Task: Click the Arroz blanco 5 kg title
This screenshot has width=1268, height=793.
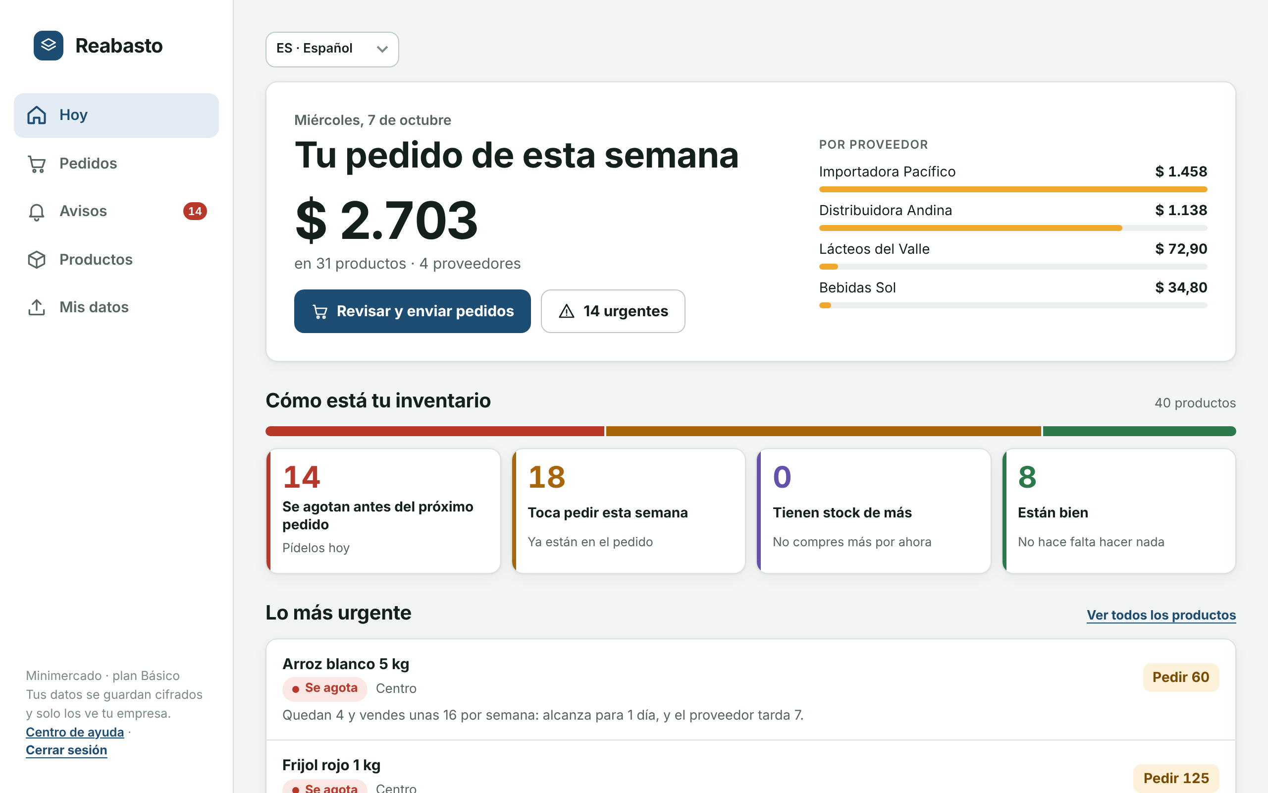Action: point(346,664)
